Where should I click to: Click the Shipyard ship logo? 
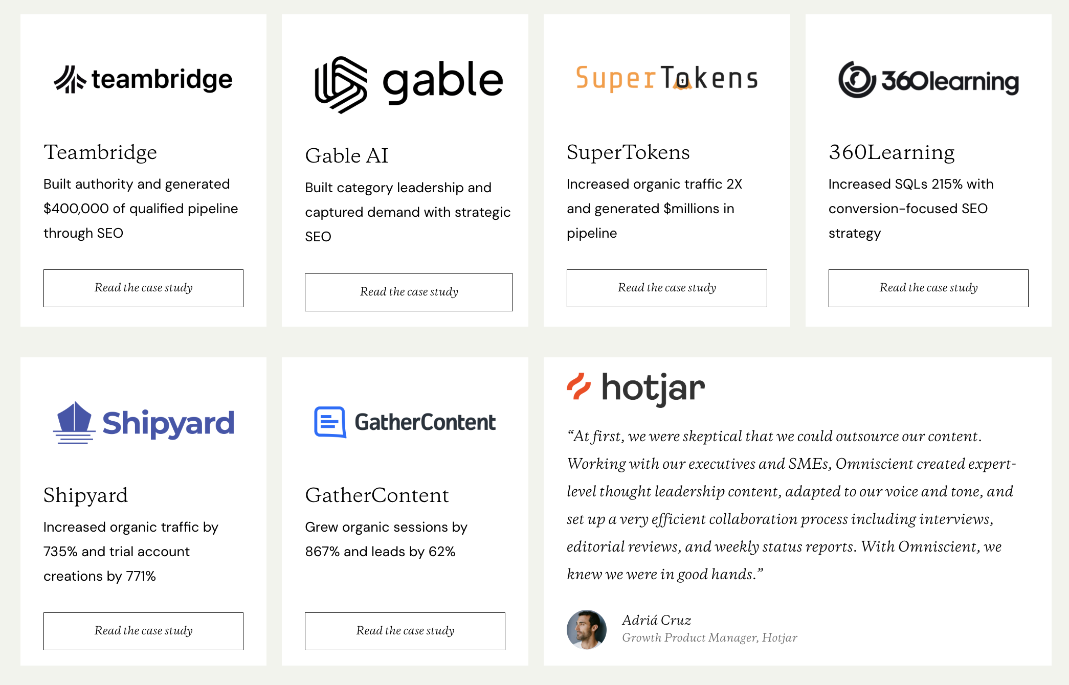75,422
